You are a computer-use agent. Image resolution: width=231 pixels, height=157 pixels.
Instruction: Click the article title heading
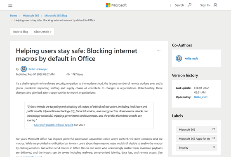click(x=76, y=55)
